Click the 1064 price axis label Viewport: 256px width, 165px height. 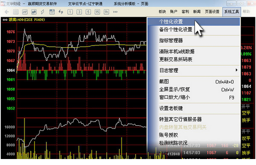coord(11,70)
